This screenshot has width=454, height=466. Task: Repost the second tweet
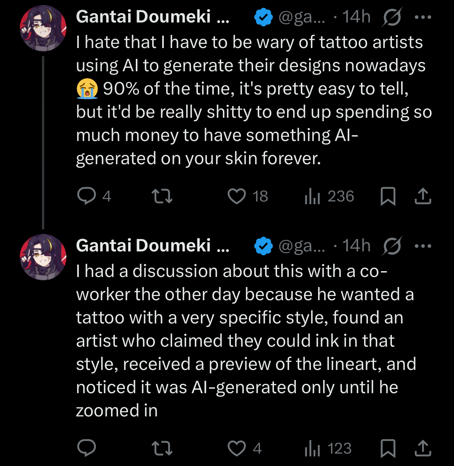click(x=162, y=449)
